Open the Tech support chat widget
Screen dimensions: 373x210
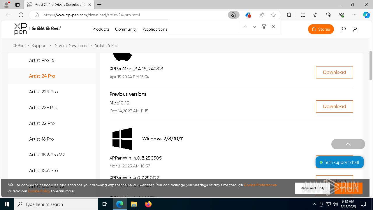tap(339, 162)
